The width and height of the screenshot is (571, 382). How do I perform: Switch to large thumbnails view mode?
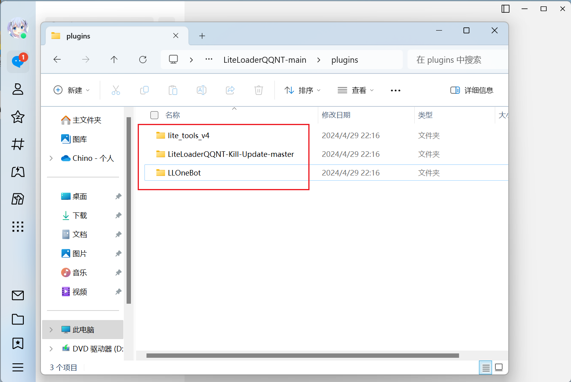[499, 368]
